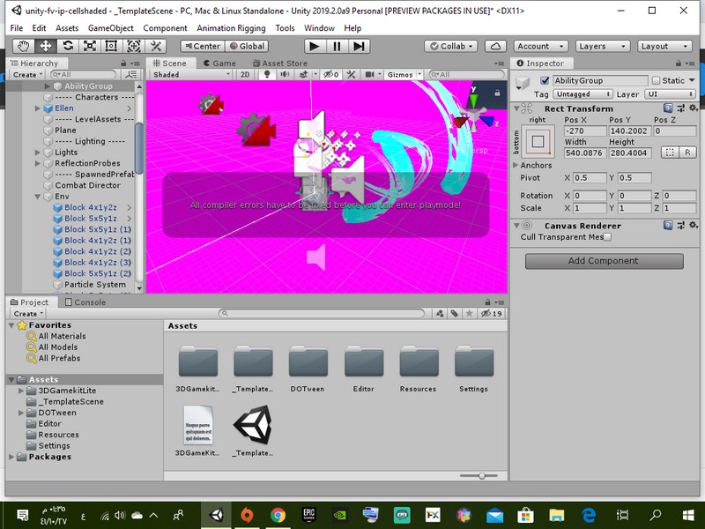
Task: Select the Rect tool
Action: (111, 46)
